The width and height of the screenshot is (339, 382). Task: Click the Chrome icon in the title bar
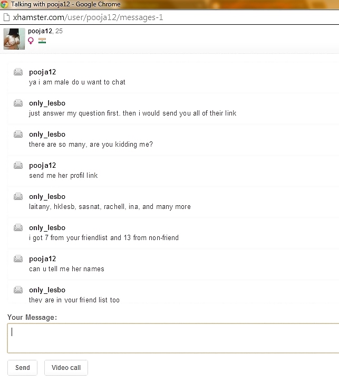(x=5, y=4)
